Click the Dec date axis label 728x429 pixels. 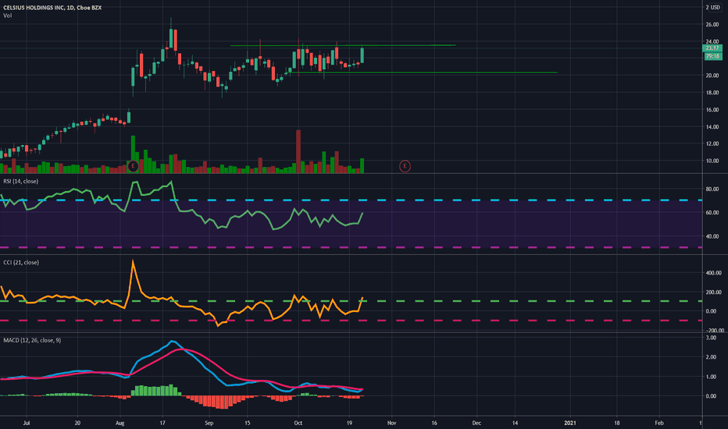pyautogui.click(x=476, y=423)
